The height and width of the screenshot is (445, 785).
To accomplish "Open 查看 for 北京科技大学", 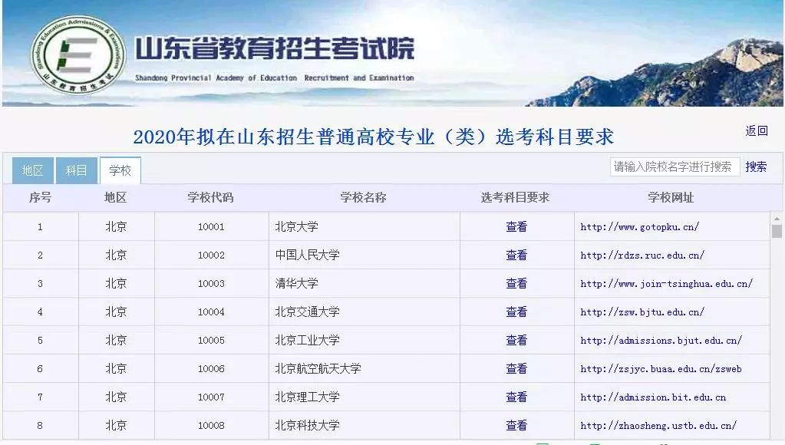I will [516, 426].
